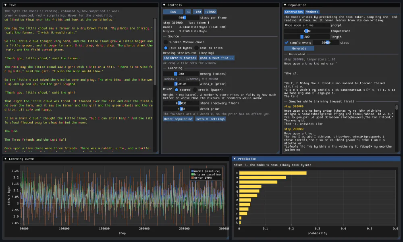This screenshot has width=403, height=242.
Task: Collapse the Controls window triangle
Action: 164,5
